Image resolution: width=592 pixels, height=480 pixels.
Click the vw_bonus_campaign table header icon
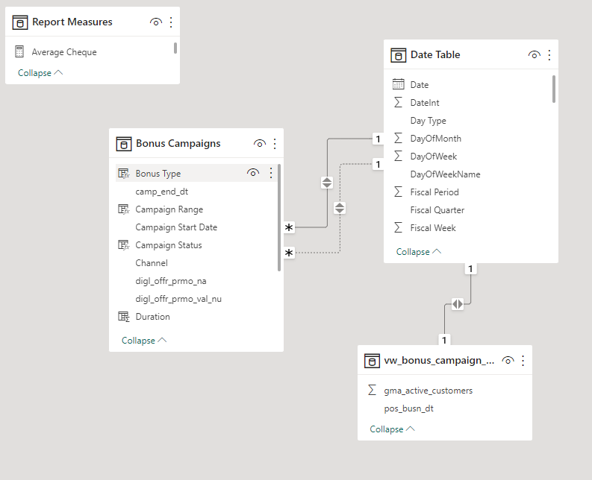tap(372, 361)
